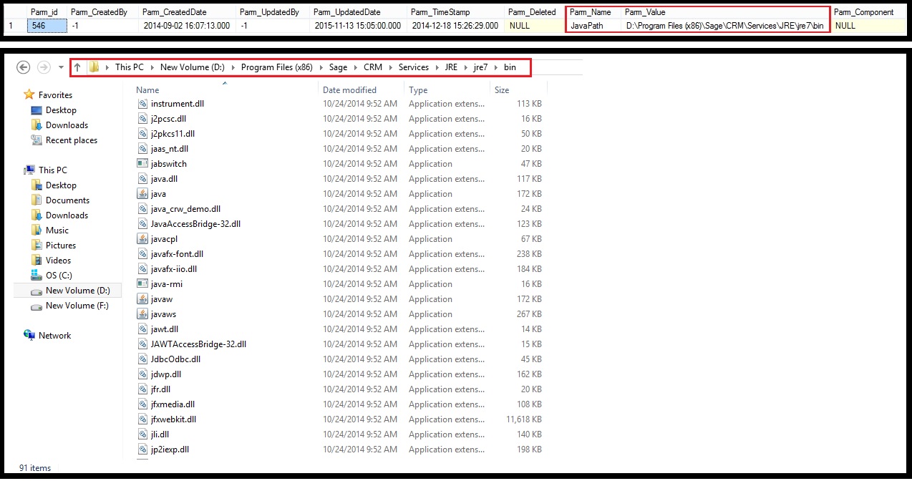Click the java application icon
This screenshot has height=481, width=912.
pyautogui.click(x=142, y=194)
